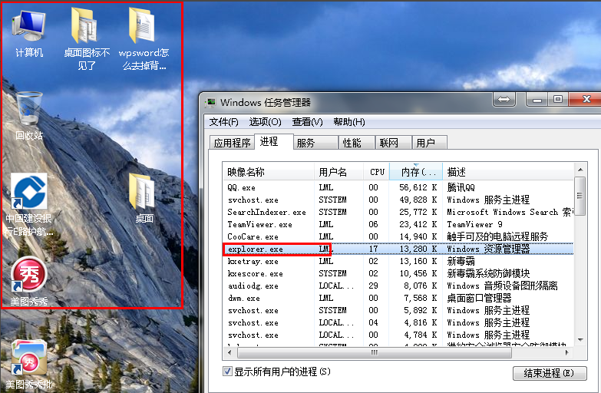This screenshot has height=393, width=601.
Task: Select the svchost.exe row using 4,816 K
Action: (x=398, y=322)
